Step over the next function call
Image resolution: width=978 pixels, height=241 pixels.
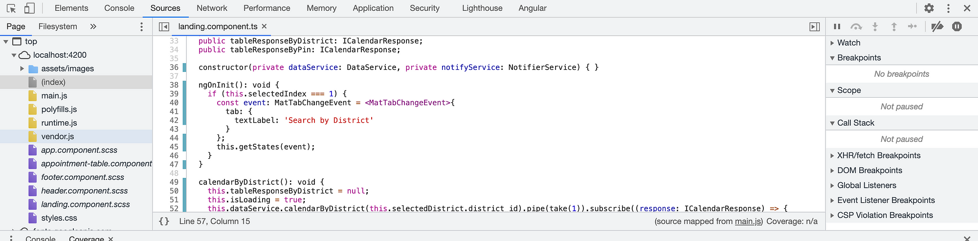(x=856, y=26)
